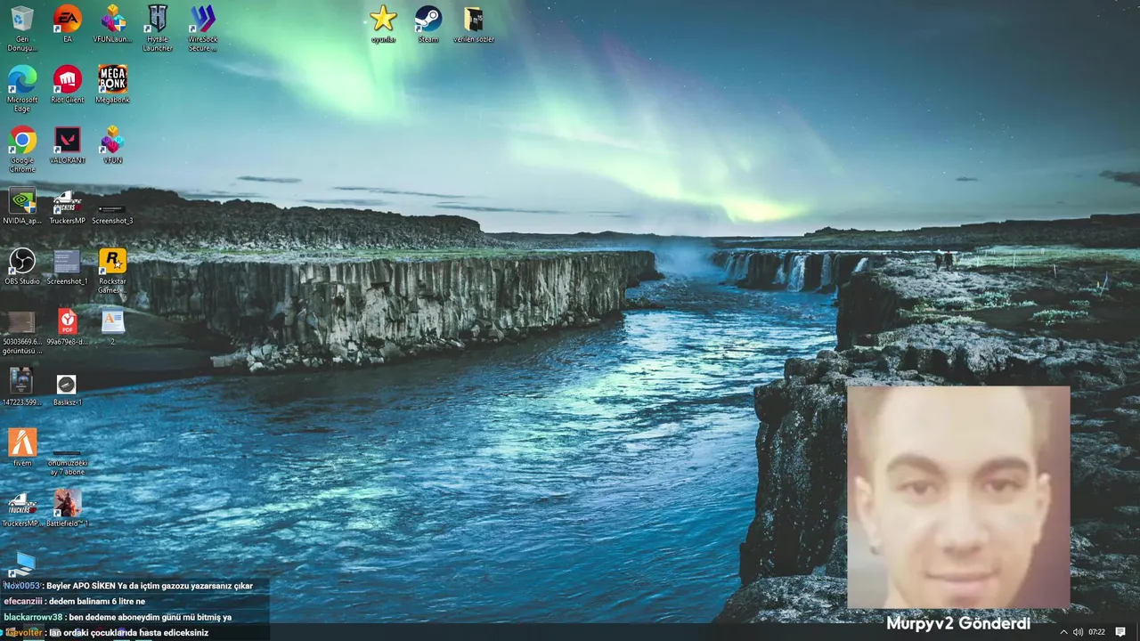Image resolution: width=1140 pixels, height=641 pixels.
Task: Launch OBS Studio from the desktop
Action: click(x=22, y=266)
